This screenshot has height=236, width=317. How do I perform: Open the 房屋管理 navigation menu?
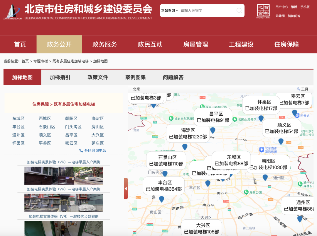click(195, 44)
